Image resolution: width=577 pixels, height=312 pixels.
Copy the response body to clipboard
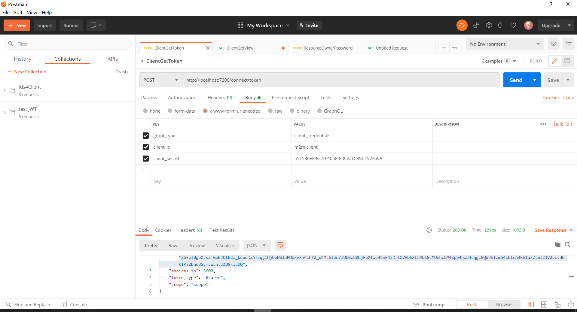[x=558, y=244]
